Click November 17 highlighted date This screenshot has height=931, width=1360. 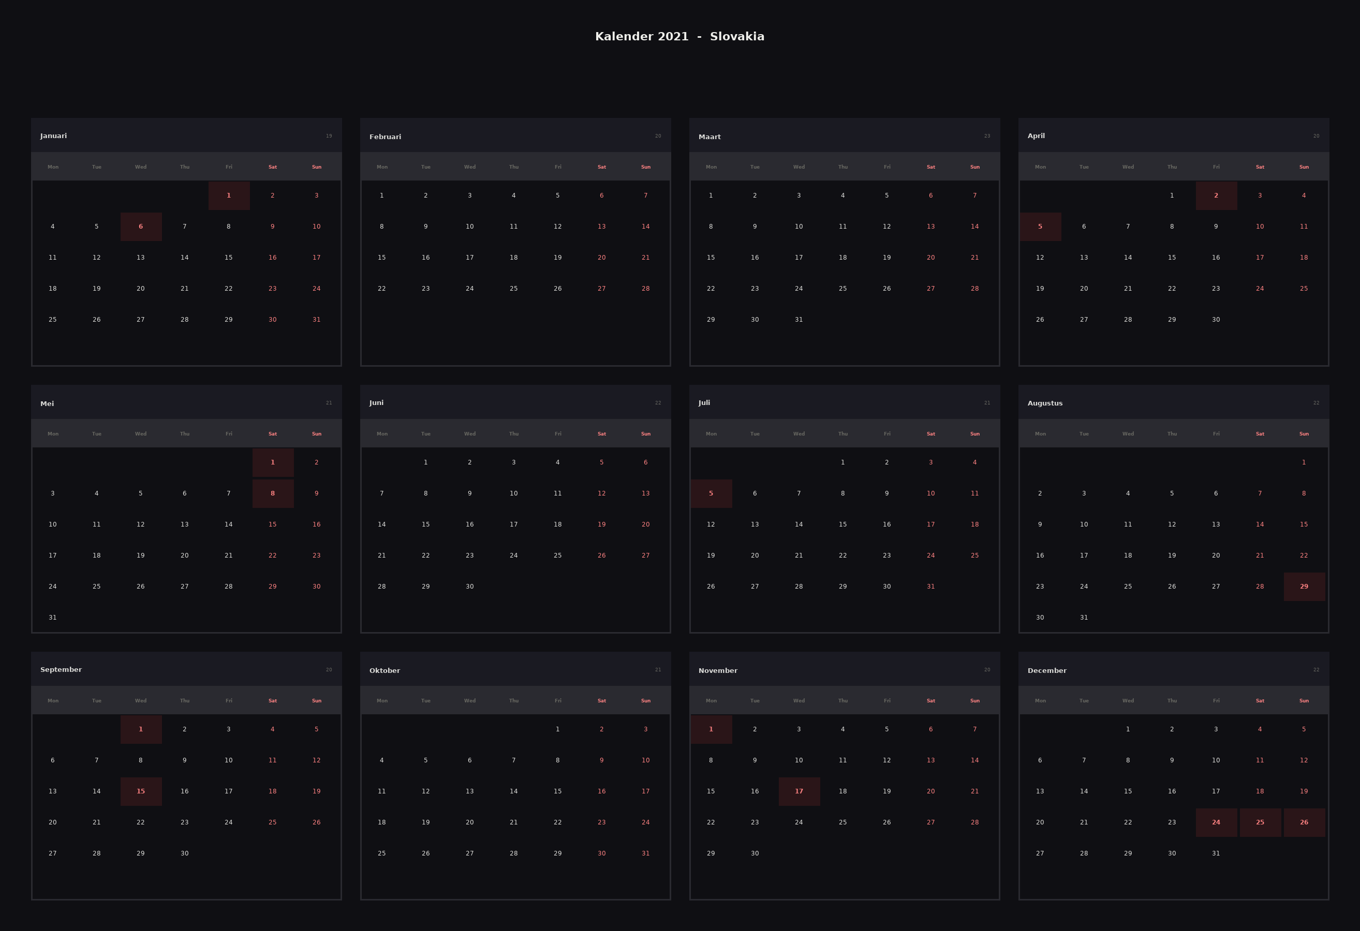click(799, 791)
